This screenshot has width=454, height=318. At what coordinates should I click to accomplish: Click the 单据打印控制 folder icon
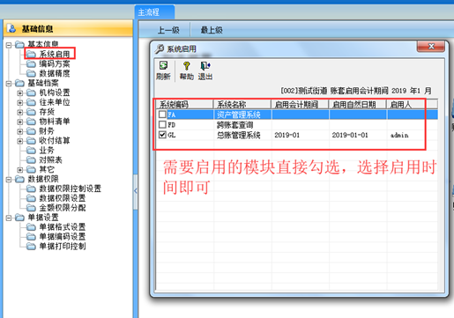31,246
